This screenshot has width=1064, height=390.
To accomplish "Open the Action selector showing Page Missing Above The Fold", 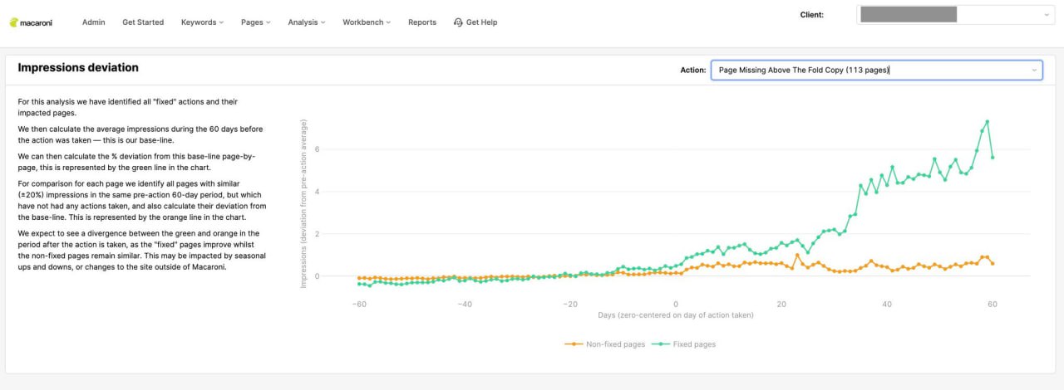I will tap(877, 71).
